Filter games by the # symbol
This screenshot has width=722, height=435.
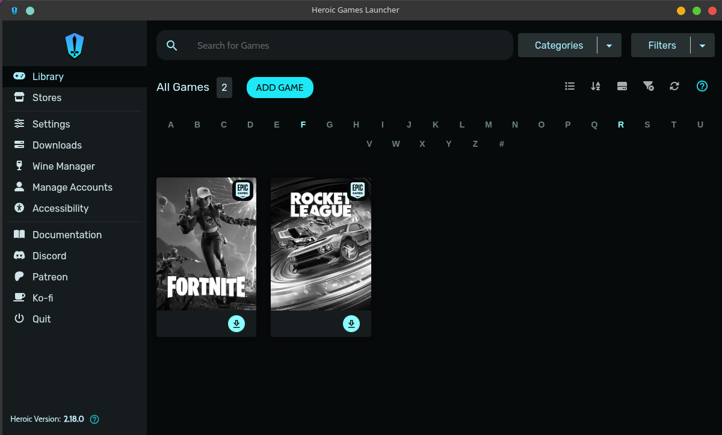tap(502, 144)
